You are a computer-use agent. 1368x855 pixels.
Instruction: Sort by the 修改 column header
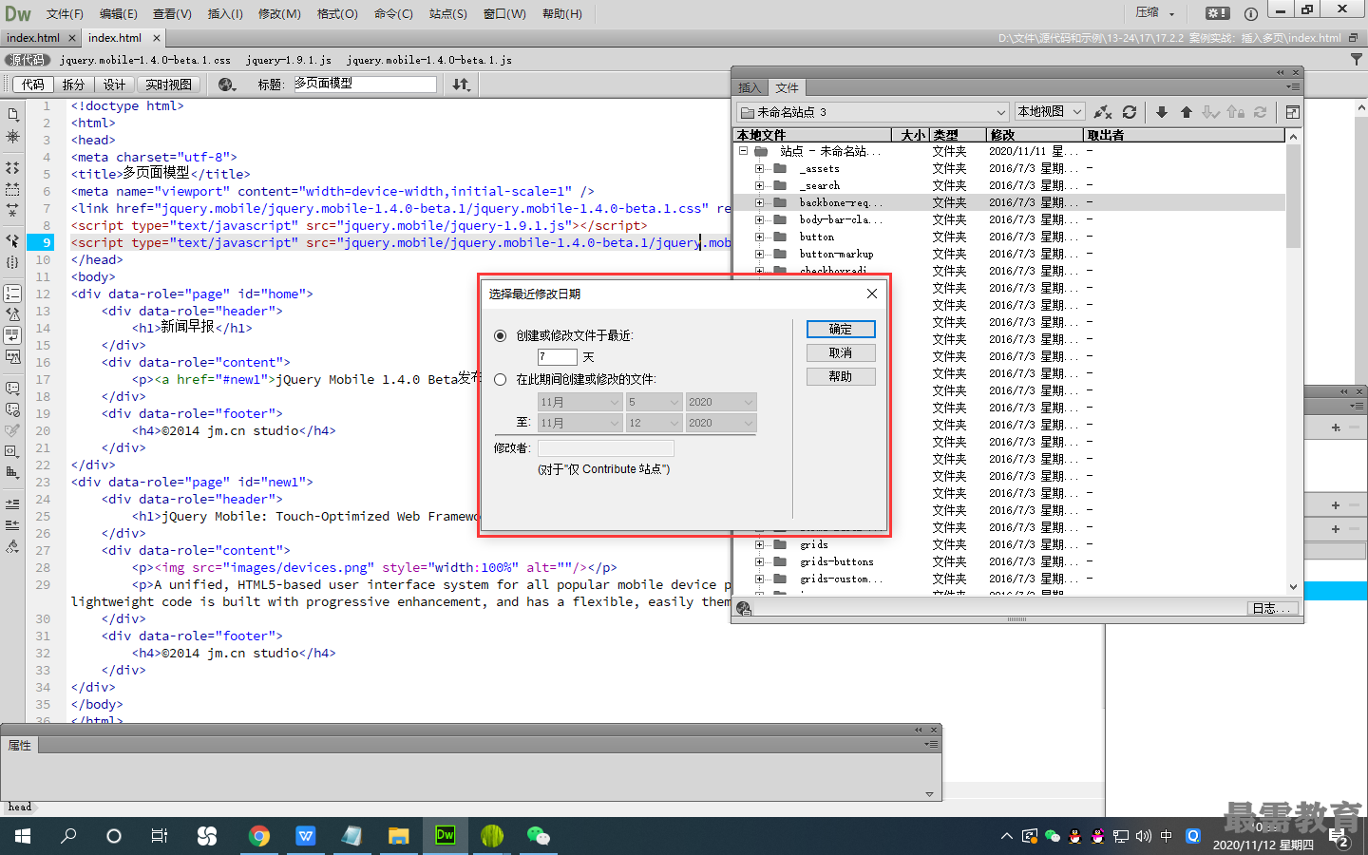click(1035, 135)
